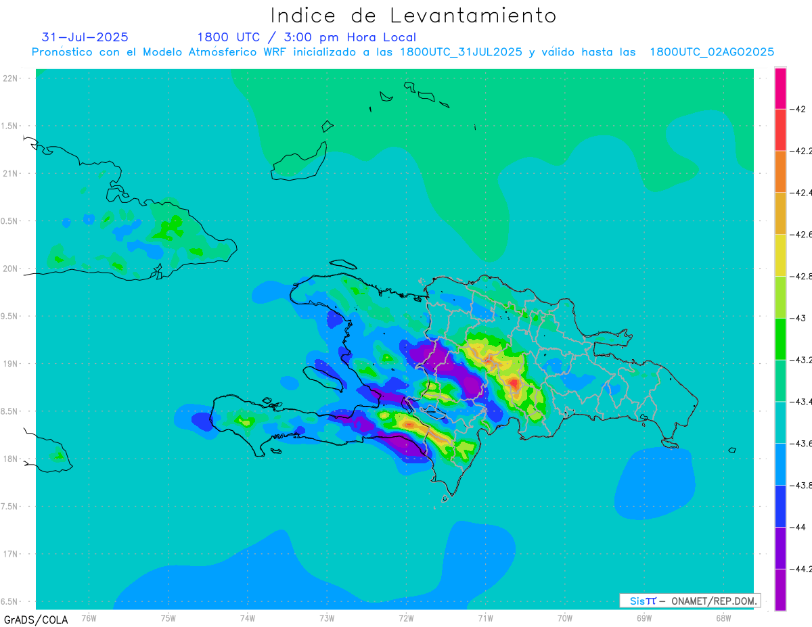The height and width of the screenshot is (627, 812).
Task: Click the "Sistπ – ONAMET/REP.DOM." label box
Action: 690,601
